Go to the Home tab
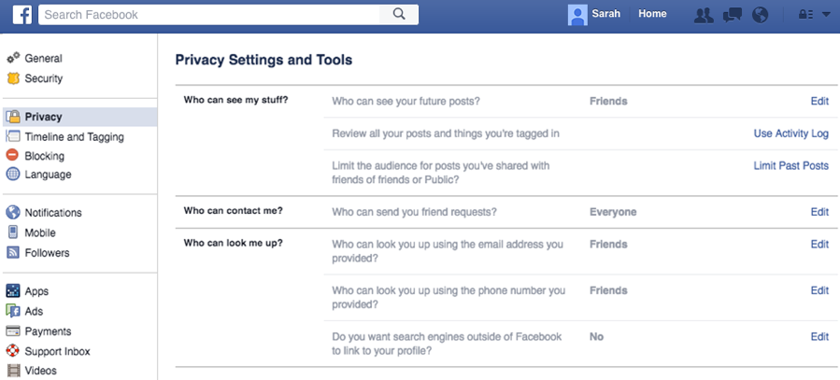Screen dimensions: 840x380 (652, 14)
